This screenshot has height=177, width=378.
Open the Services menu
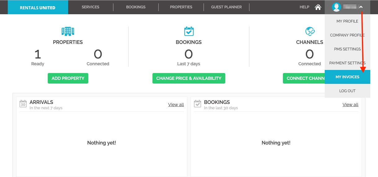[x=90, y=7]
